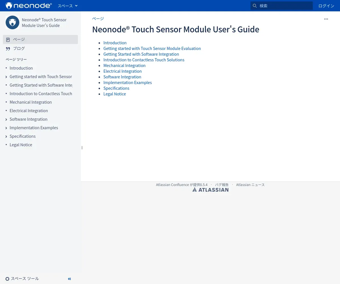Screen dimensions: 340x284
Task: Open Legal Notice in the page tree
Action: click(x=21, y=145)
